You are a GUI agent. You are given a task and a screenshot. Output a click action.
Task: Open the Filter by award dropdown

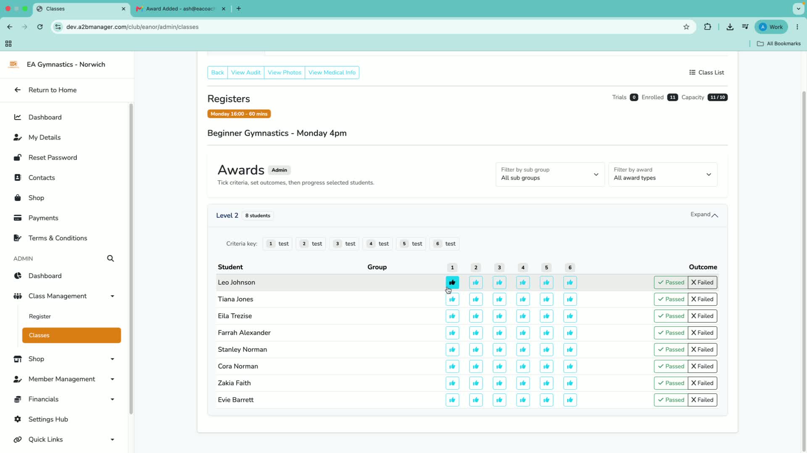pos(662,174)
